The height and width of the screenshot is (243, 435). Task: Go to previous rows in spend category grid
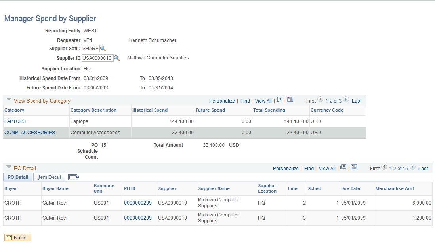pyautogui.click(x=320, y=100)
